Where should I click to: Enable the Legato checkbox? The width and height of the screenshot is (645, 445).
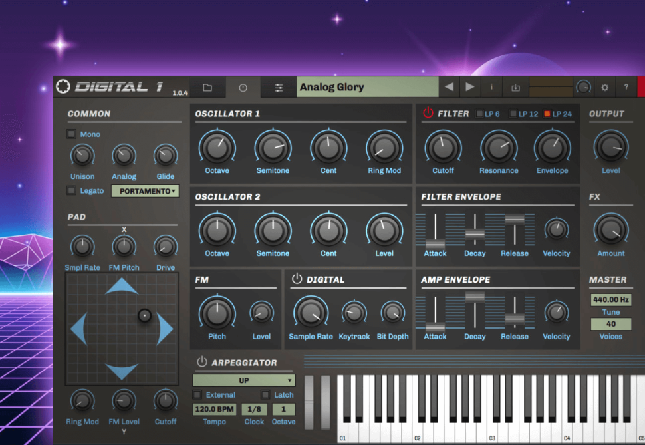[x=72, y=191]
